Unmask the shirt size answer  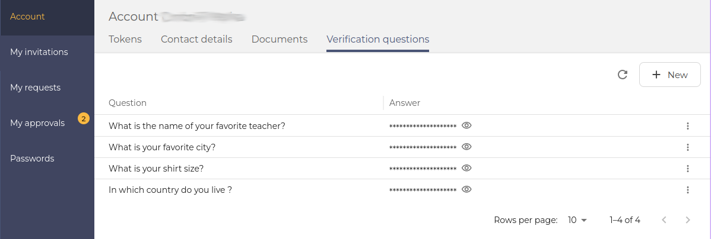click(x=466, y=168)
